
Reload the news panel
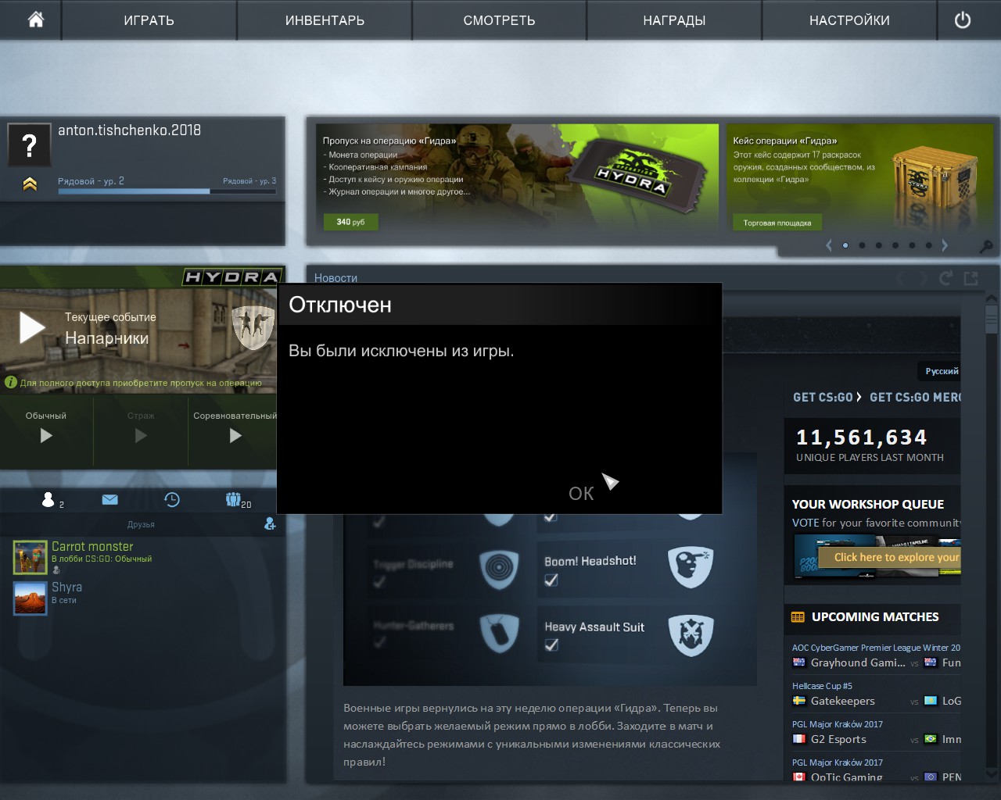click(945, 278)
